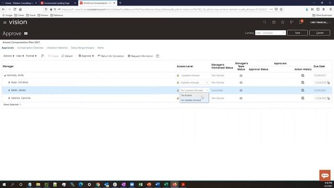Open date picker for Ryan, Christine due date
Image resolution: width=334 pixels, height=188 pixels.
pos(328,83)
